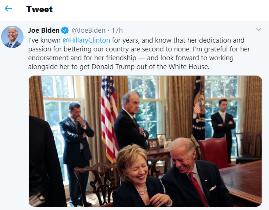Click the back arrow icon

click(x=8, y=9)
